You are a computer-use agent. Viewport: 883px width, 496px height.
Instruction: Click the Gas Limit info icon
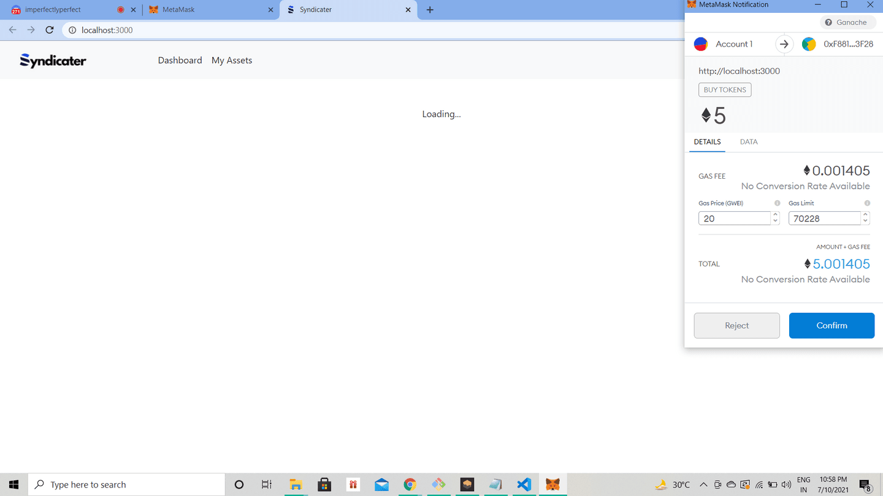pos(867,203)
